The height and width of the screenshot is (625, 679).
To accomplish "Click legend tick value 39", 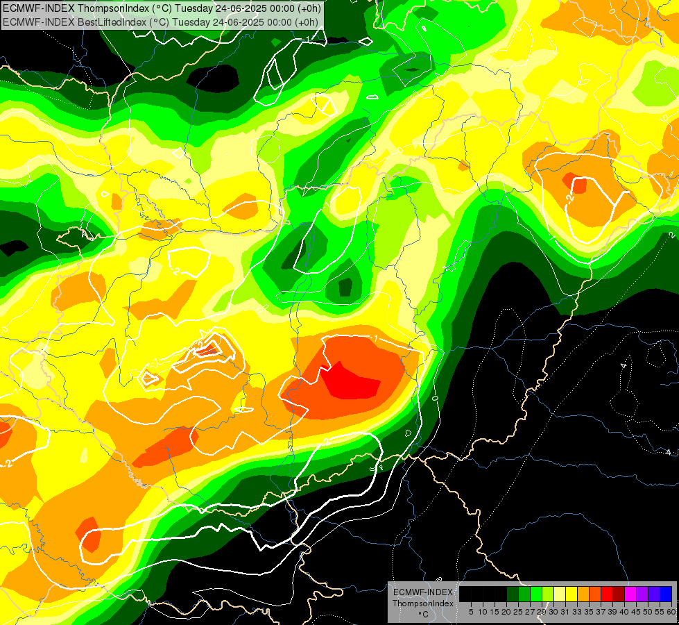I will pyautogui.click(x=612, y=612).
